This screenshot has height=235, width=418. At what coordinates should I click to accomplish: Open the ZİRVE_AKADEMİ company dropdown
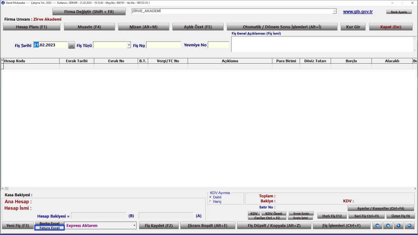[335, 11]
